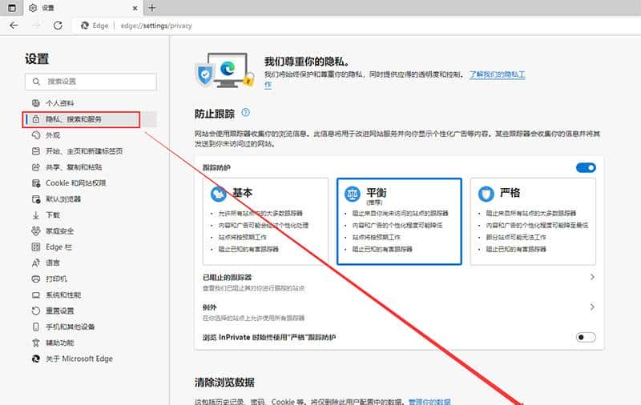Select the 平衡 tracking prevention card

tap(399, 221)
